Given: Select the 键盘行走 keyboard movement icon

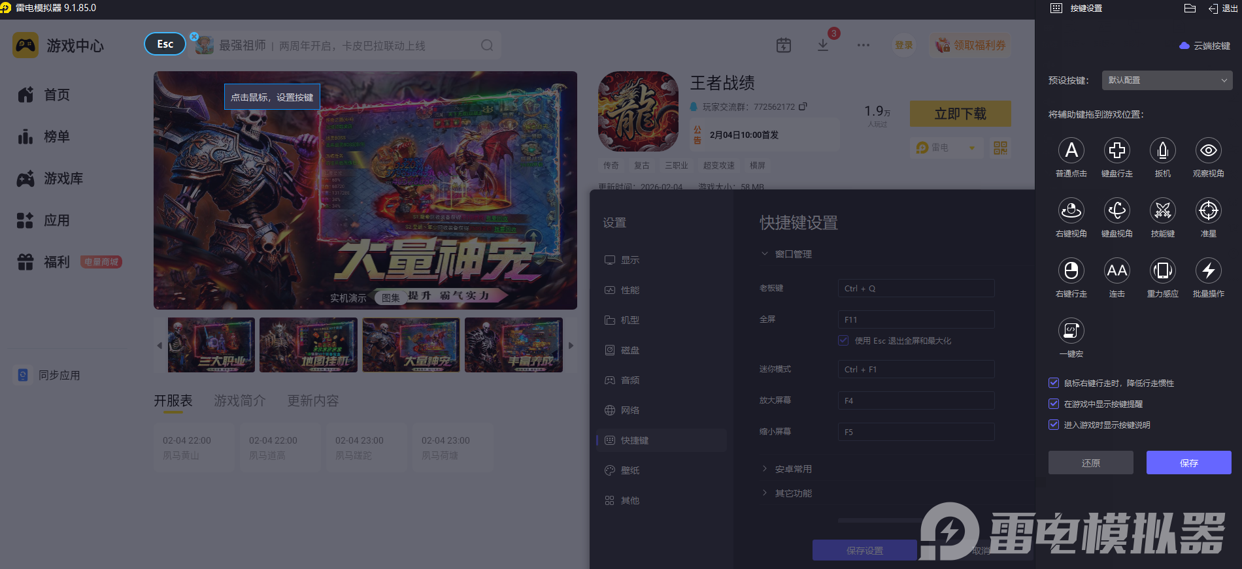Looking at the screenshot, I should click(x=1116, y=150).
